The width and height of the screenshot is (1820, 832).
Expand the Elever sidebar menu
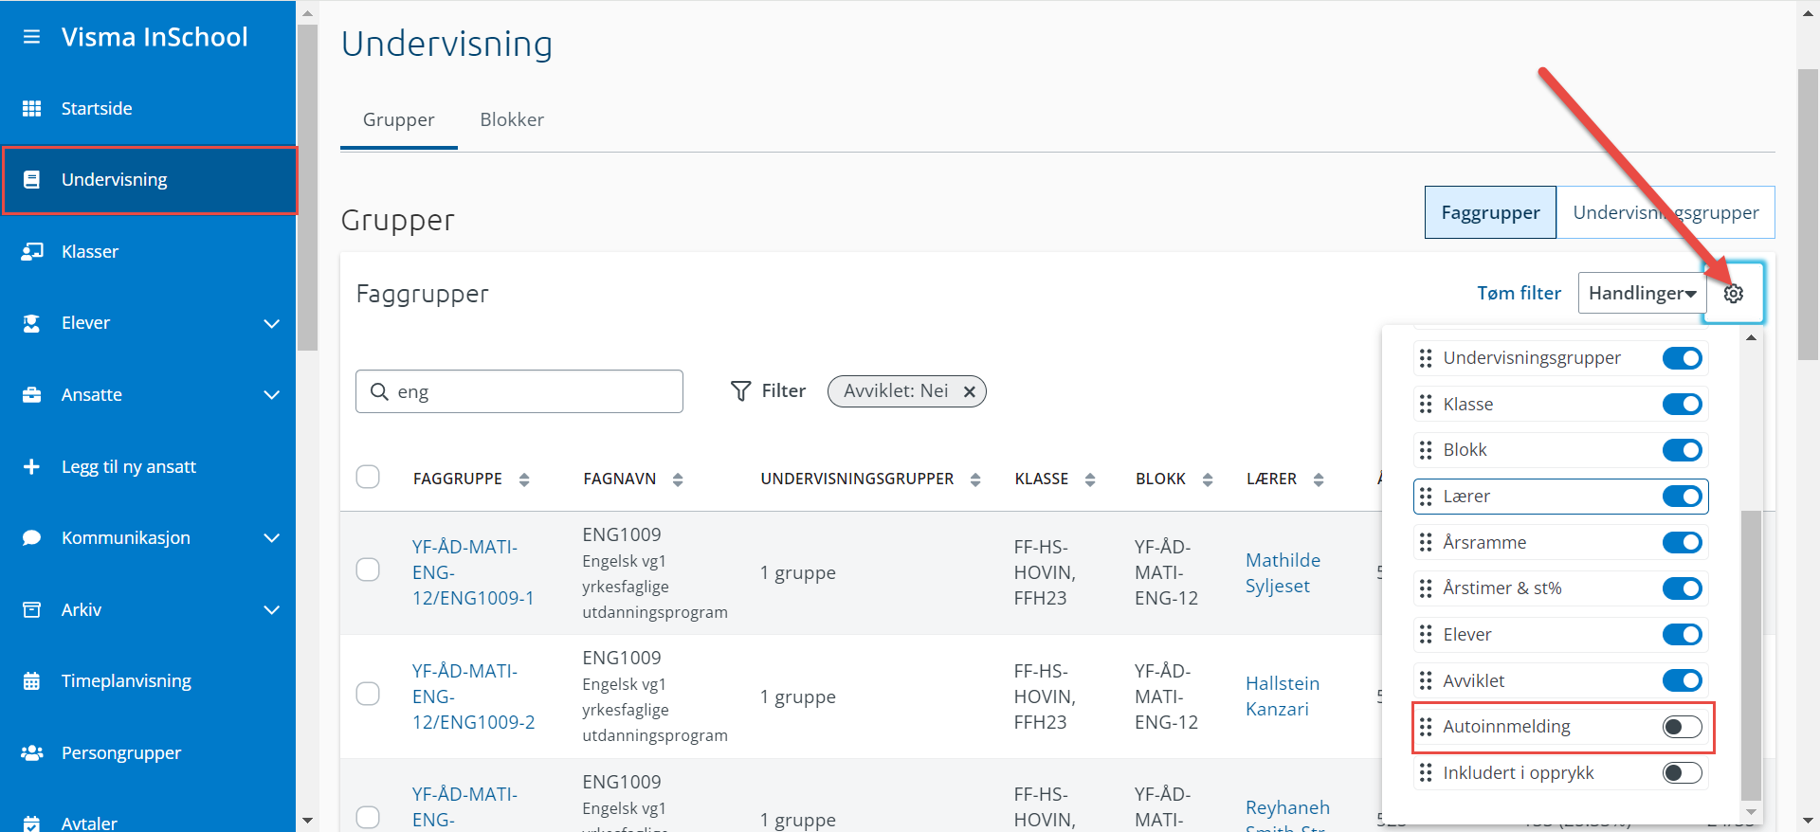271,323
